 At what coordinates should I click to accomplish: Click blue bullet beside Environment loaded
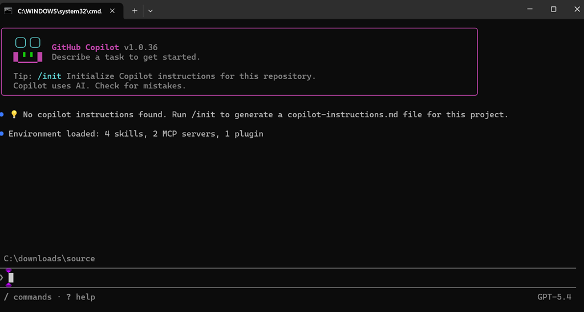pyautogui.click(x=2, y=133)
